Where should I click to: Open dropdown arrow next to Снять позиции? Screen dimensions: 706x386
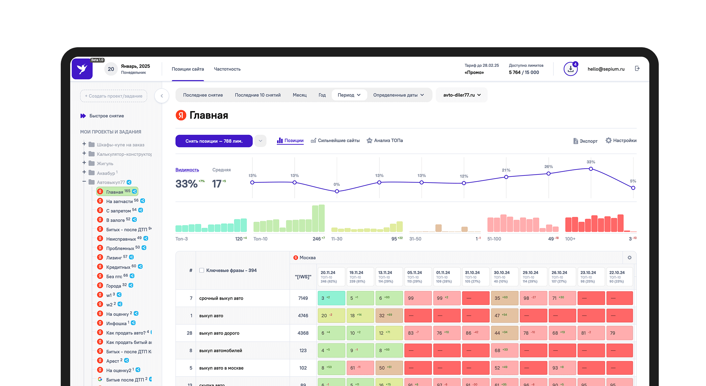pyautogui.click(x=260, y=141)
